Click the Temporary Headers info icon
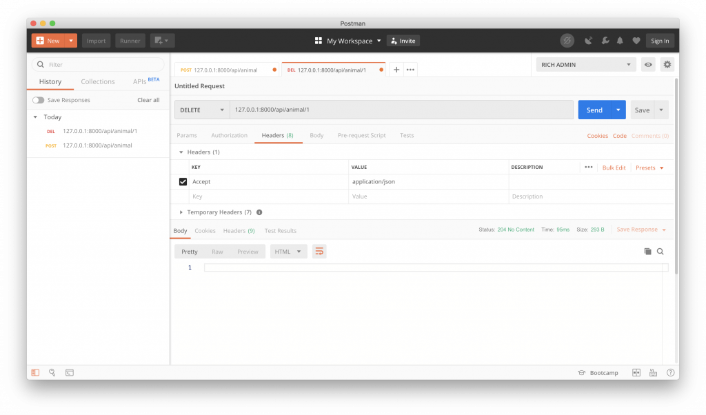 (x=259, y=212)
